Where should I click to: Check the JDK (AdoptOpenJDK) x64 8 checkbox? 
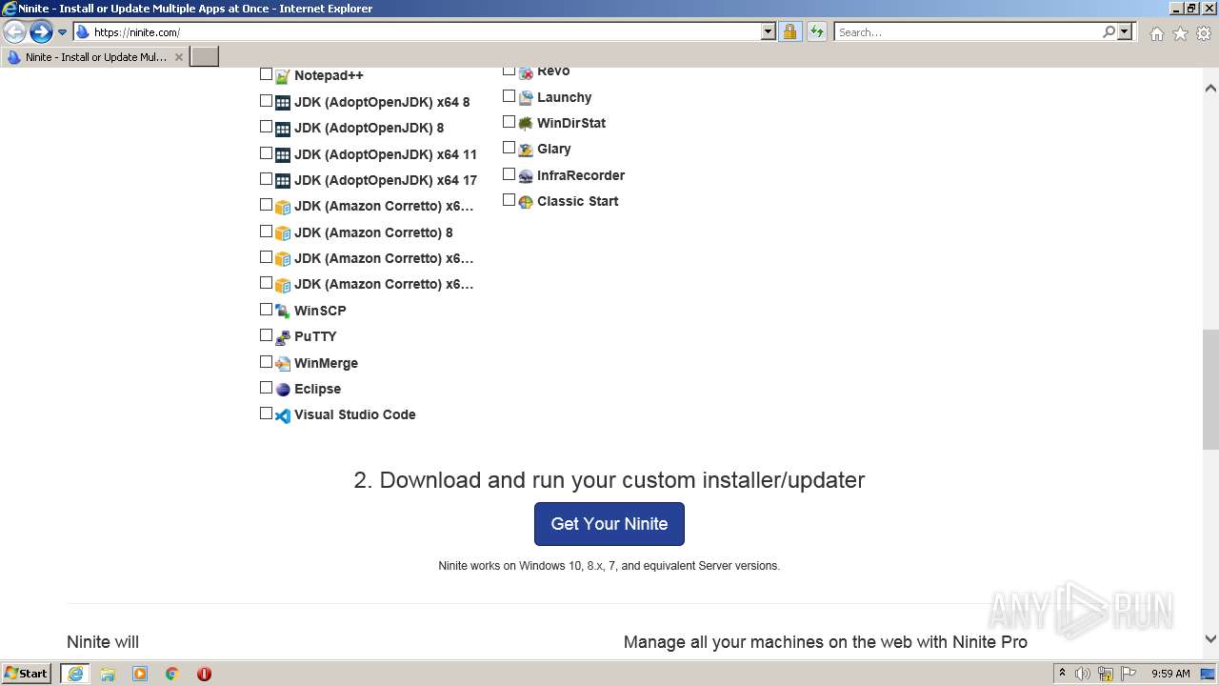267,100
